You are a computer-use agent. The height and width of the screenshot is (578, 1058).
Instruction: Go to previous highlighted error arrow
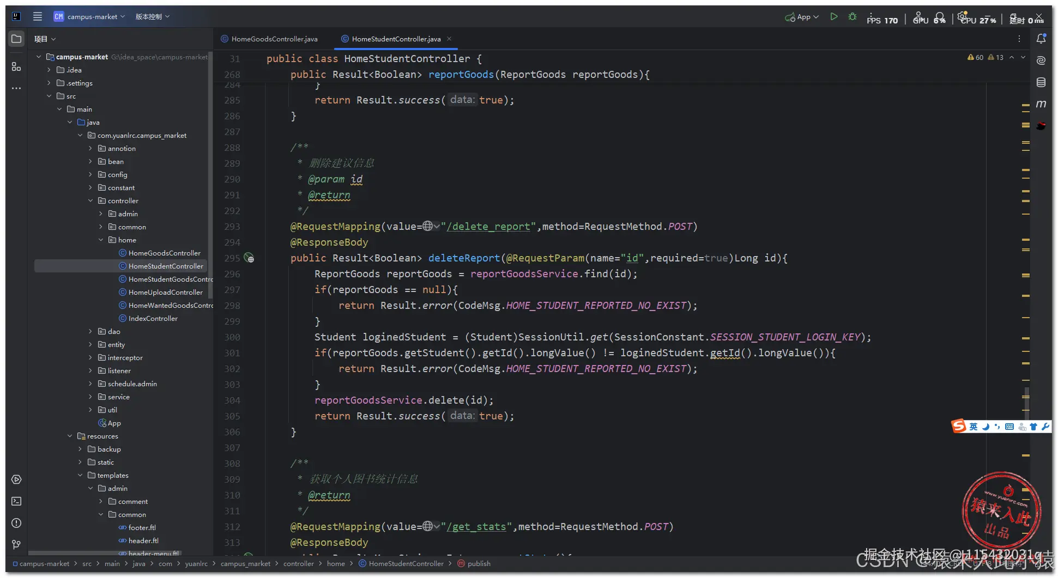(1012, 57)
